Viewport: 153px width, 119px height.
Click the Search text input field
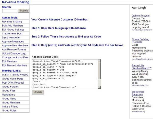[10, 11]
